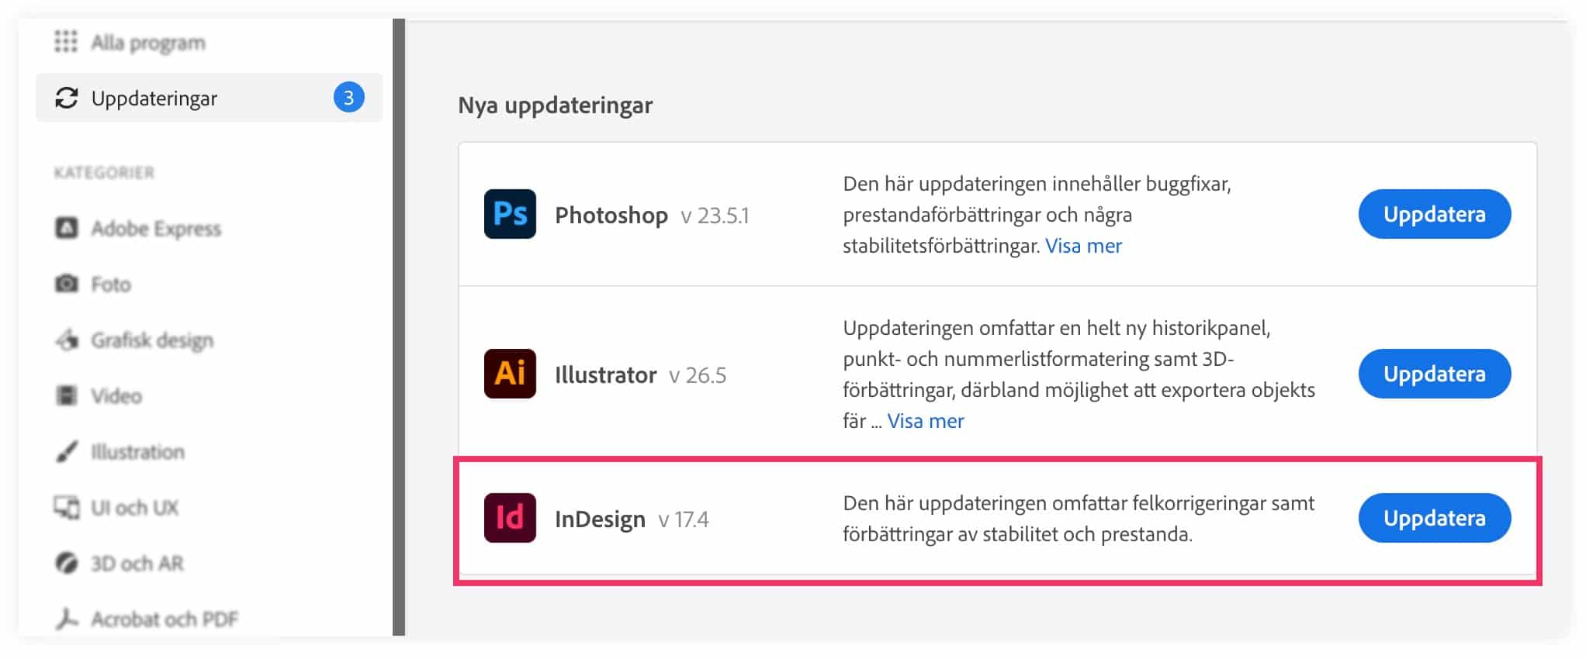Click the Illustrator app icon

coord(510,374)
